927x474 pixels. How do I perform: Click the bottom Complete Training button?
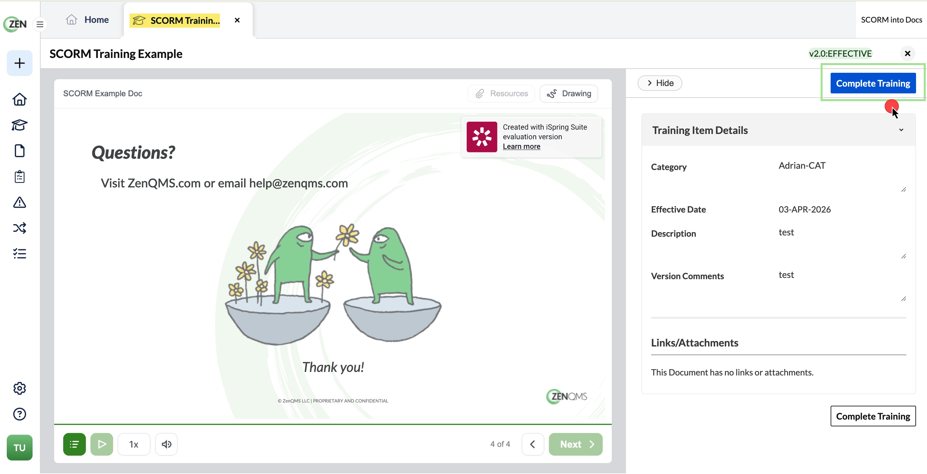pos(873,416)
